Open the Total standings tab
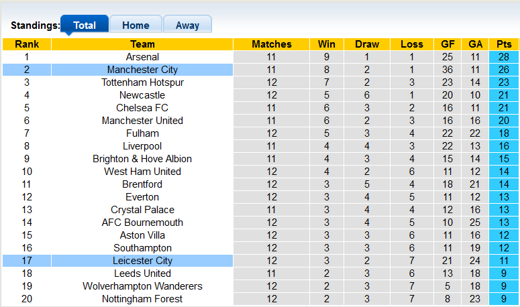The width and height of the screenshot is (520, 307). coord(85,25)
